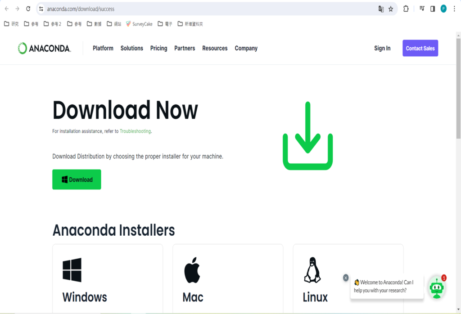Dismiss the Welcome to Anaconda chat popup
The image size is (461, 314).
346,278
